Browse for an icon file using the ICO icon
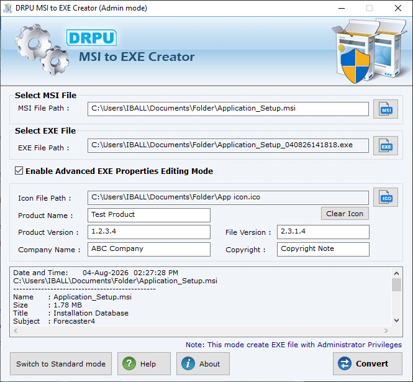The height and width of the screenshot is (382, 413). [385, 198]
